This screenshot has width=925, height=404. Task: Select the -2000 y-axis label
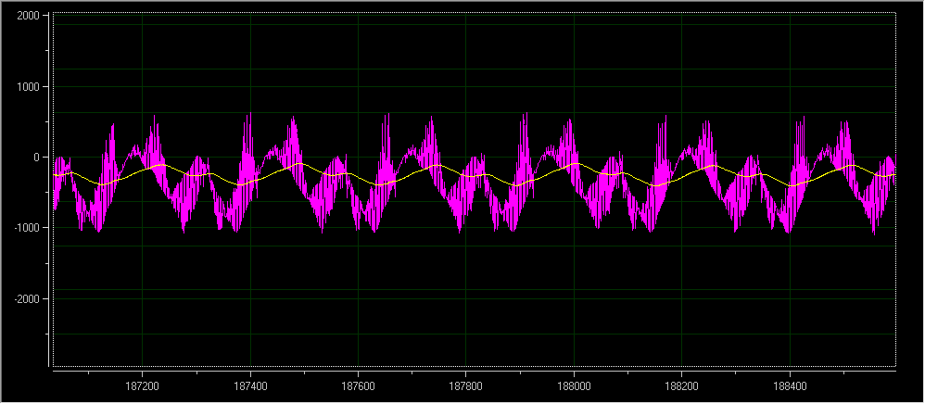coord(24,299)
